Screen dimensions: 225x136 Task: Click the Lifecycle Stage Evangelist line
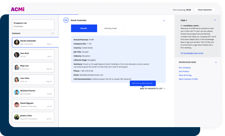85,60
